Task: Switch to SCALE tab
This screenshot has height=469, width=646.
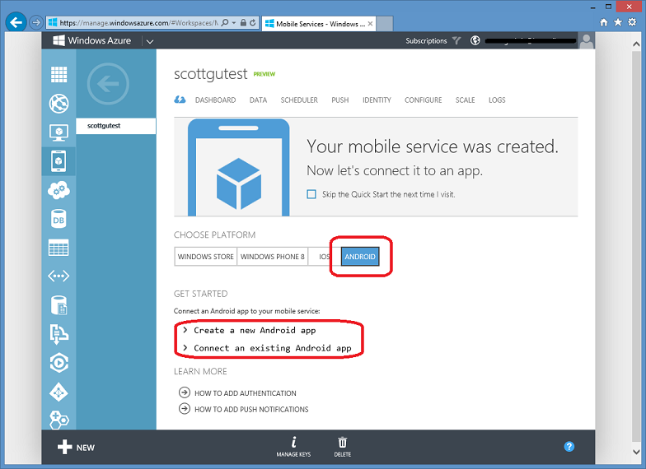Action: [x=465, y=100]
